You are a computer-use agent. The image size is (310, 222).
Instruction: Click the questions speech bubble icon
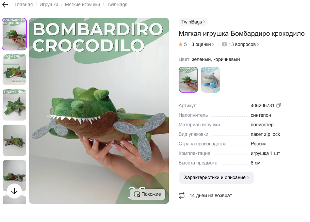click(224, 45)
